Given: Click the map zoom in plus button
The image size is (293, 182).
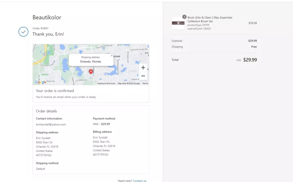Looking at the screenshot, I should [143, 68].
